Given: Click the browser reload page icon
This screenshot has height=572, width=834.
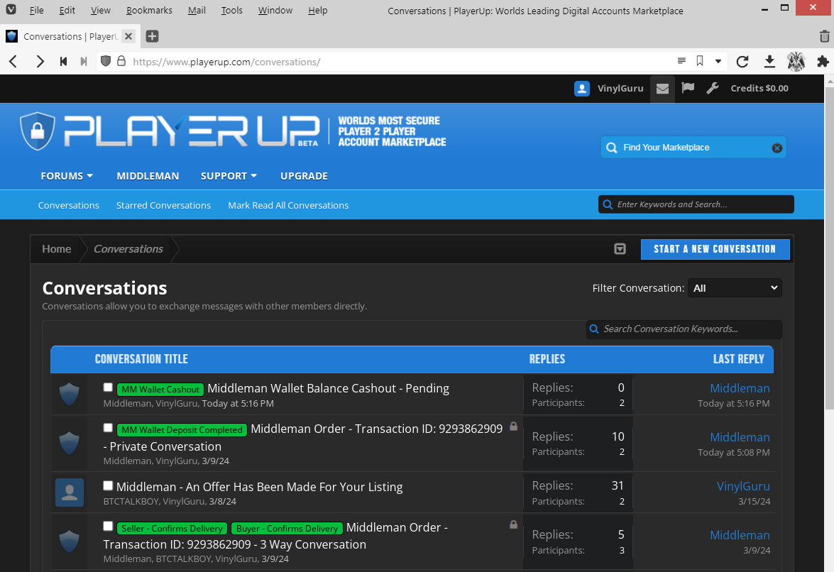Looking at the screenshot, I should (x=742, y=62).
